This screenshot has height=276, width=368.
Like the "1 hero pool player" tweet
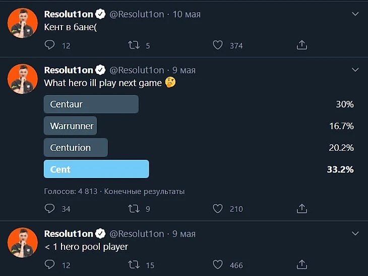218,264
